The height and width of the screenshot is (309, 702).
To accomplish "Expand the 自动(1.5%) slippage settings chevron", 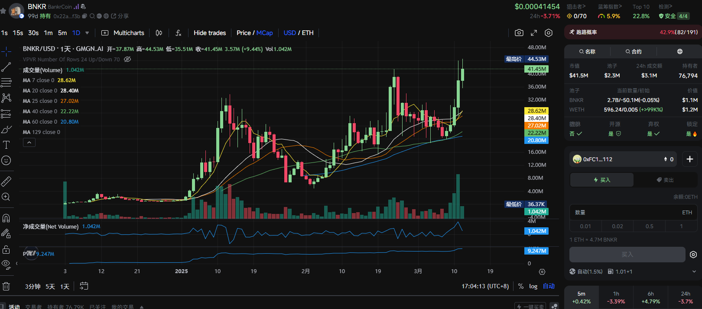I will [x=694, y=272].
